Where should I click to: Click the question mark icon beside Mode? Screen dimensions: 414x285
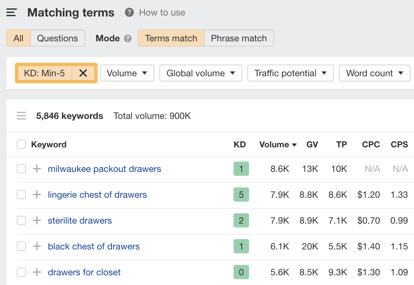click(x=128, y=38)
